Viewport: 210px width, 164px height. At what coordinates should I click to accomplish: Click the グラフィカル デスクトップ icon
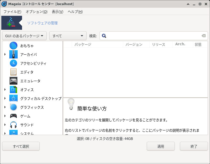13,98
